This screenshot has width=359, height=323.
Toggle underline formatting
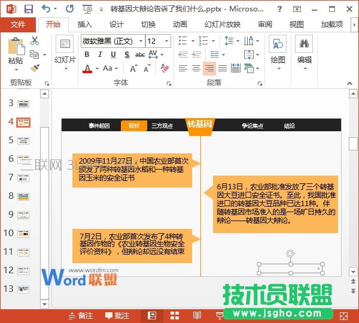(113, 55)
